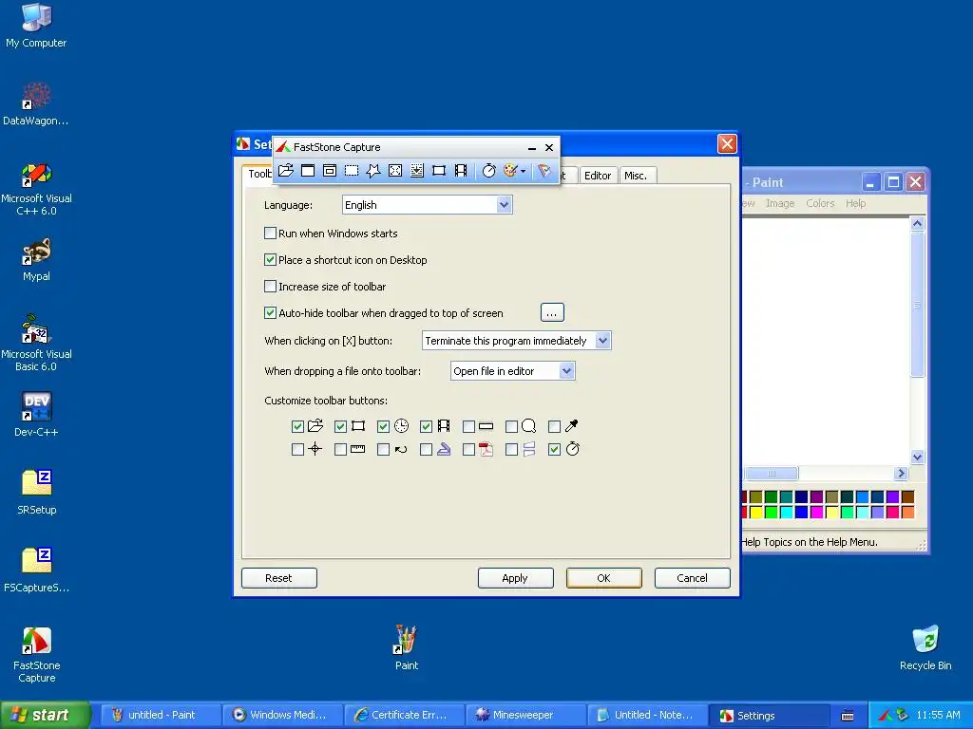973x729 pixels.
Task: Click the Cancel button
Action: tap(692, 578)
